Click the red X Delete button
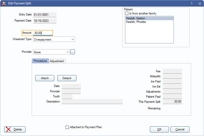 click(x=15, y=129)
